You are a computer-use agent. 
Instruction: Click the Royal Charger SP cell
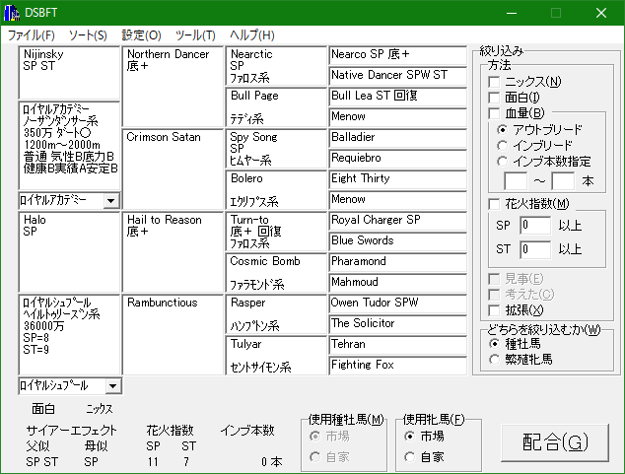[x=398, y=221]
